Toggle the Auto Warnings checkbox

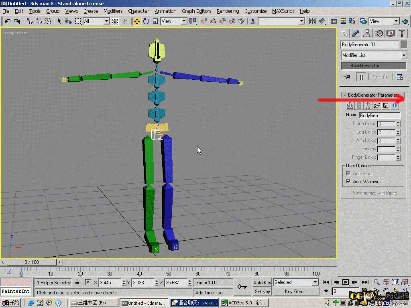[x=348, y=181]
